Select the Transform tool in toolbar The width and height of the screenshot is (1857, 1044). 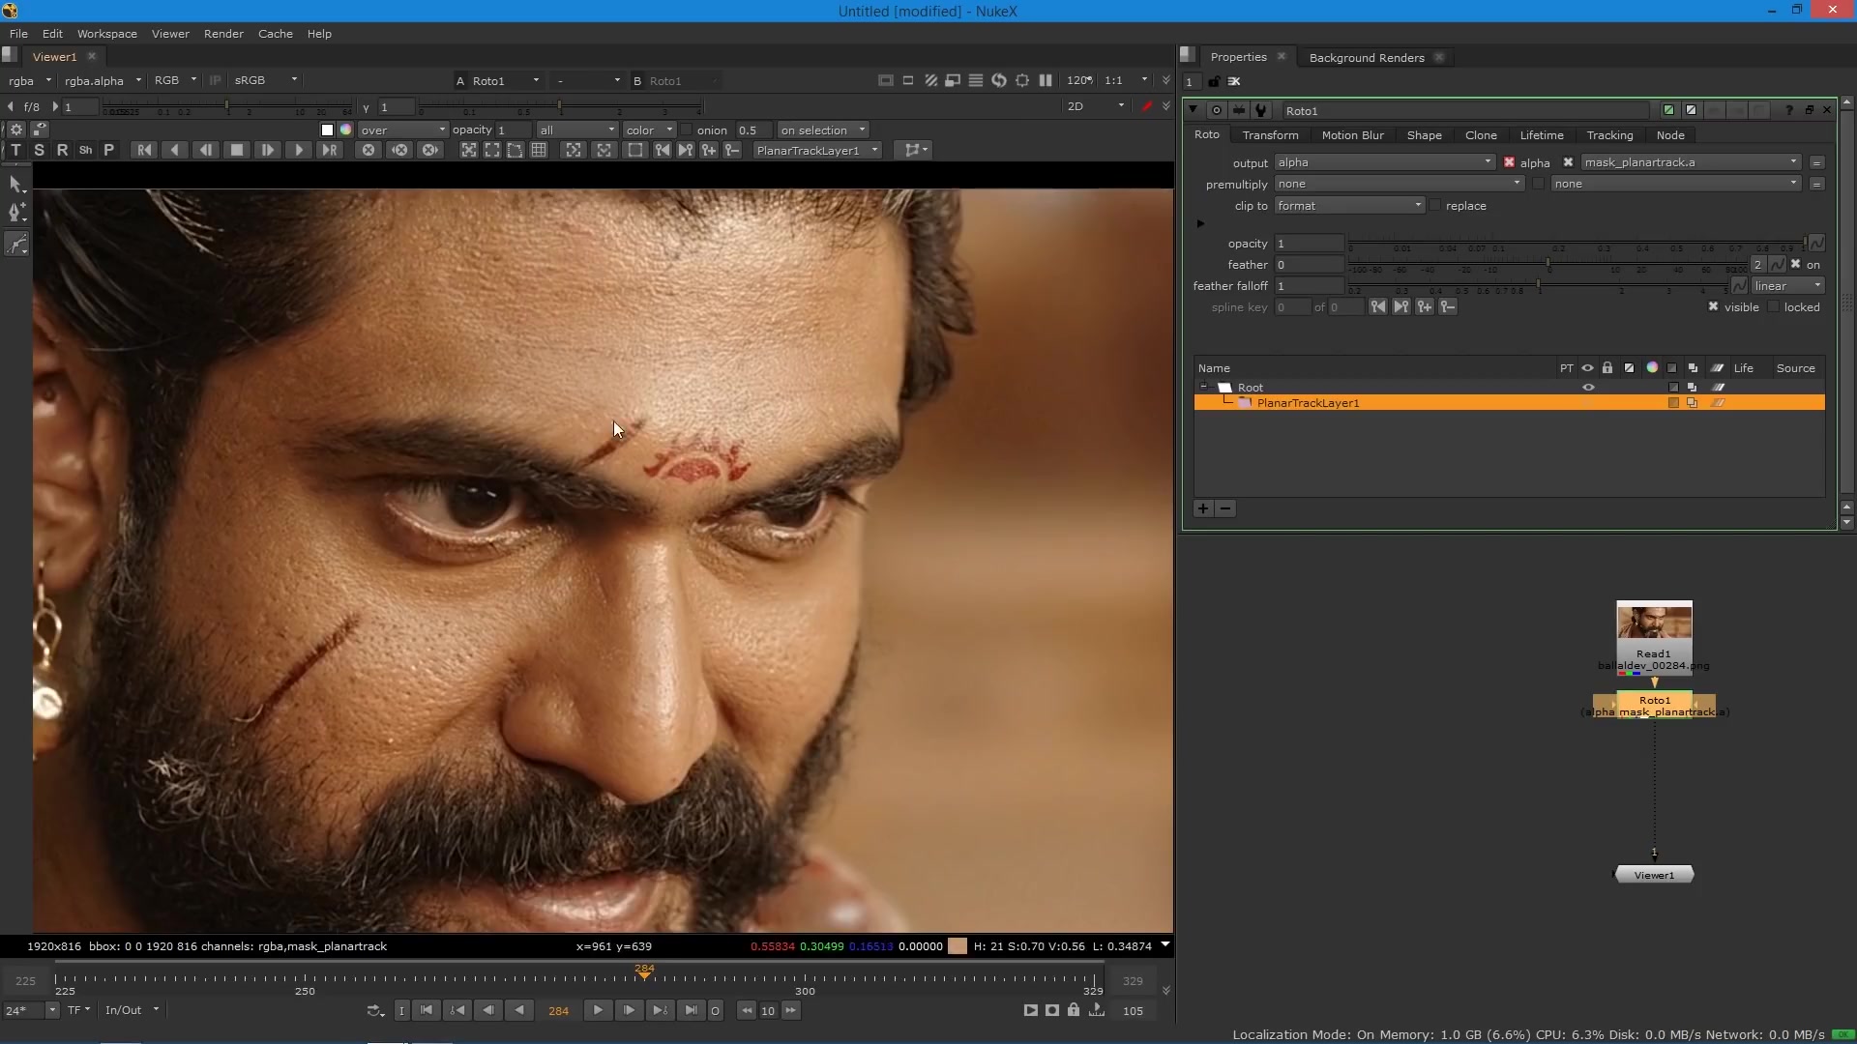[x=16, y=149]
